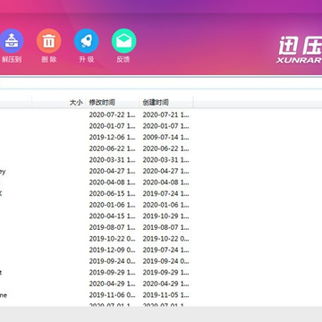Click the path address bar field
322x322 pixels.
pyautogui.click(x=161, y=83)
